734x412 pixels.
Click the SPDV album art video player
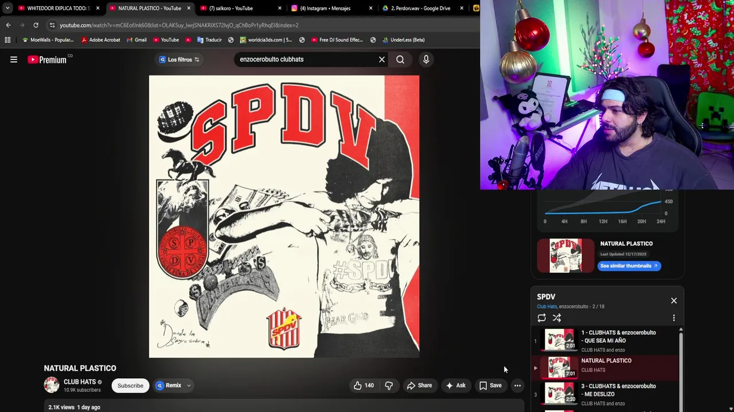point(284,216)
